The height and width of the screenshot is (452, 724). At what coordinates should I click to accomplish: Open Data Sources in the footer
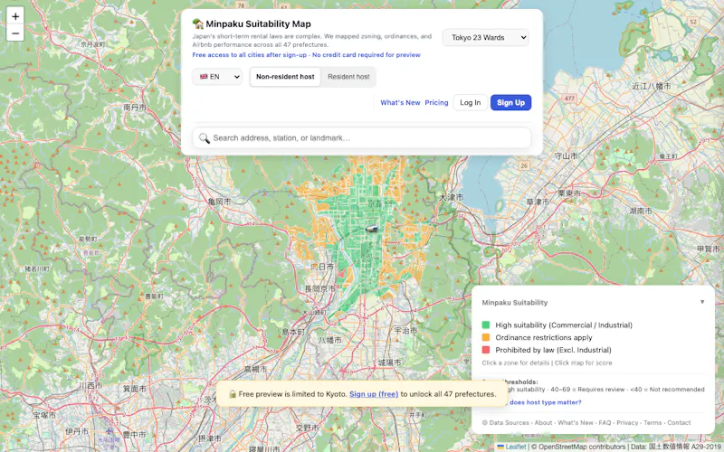pos(509,422)
